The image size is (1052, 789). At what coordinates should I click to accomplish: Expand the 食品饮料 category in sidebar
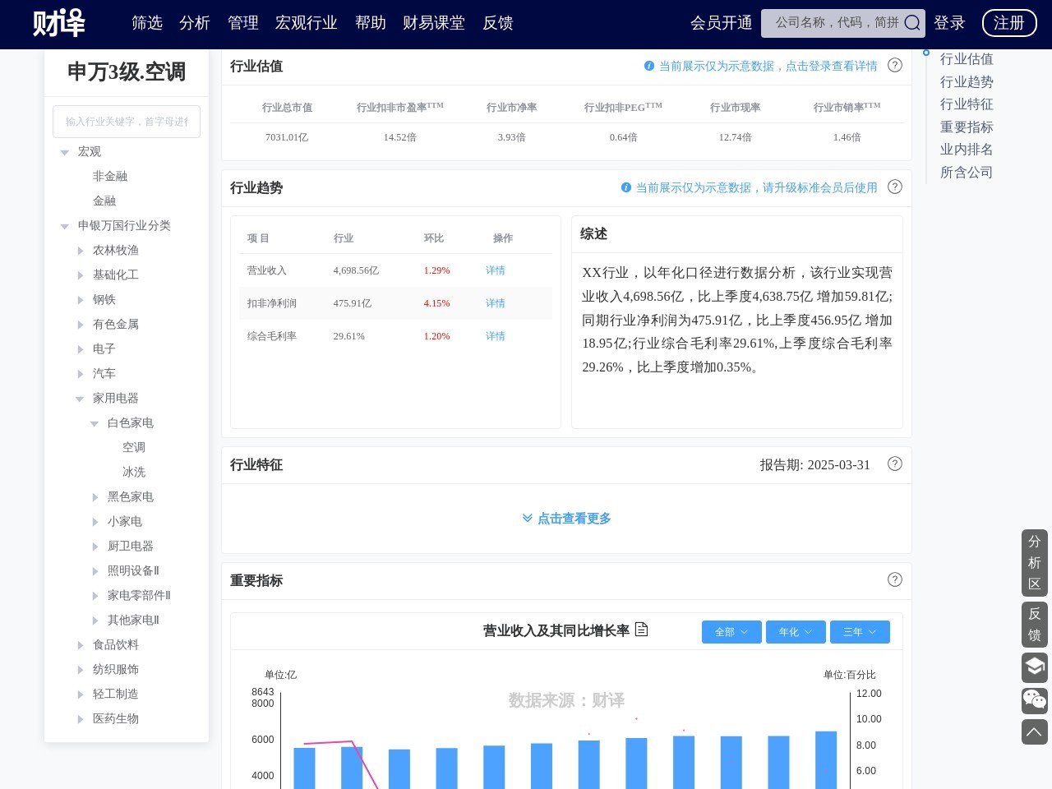(x=80, y=645)
